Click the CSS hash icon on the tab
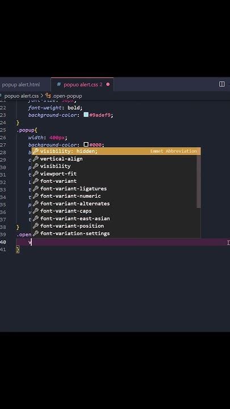 point(59,85)
